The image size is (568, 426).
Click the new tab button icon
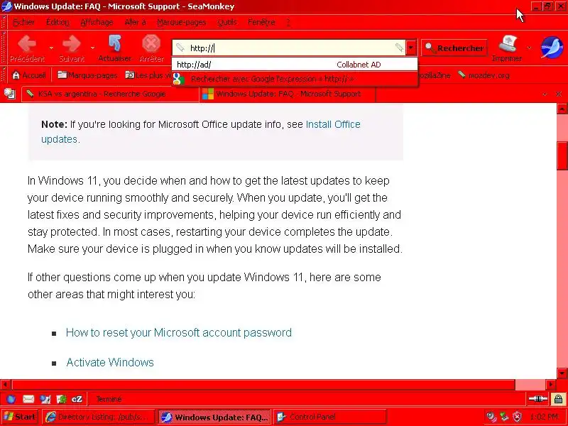point(10,94)
